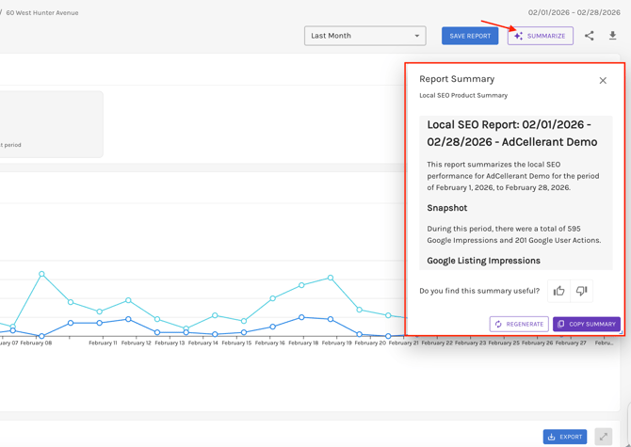631x447 pixels.
Task: Close the Report Summary panel
Action: [603, 81]
